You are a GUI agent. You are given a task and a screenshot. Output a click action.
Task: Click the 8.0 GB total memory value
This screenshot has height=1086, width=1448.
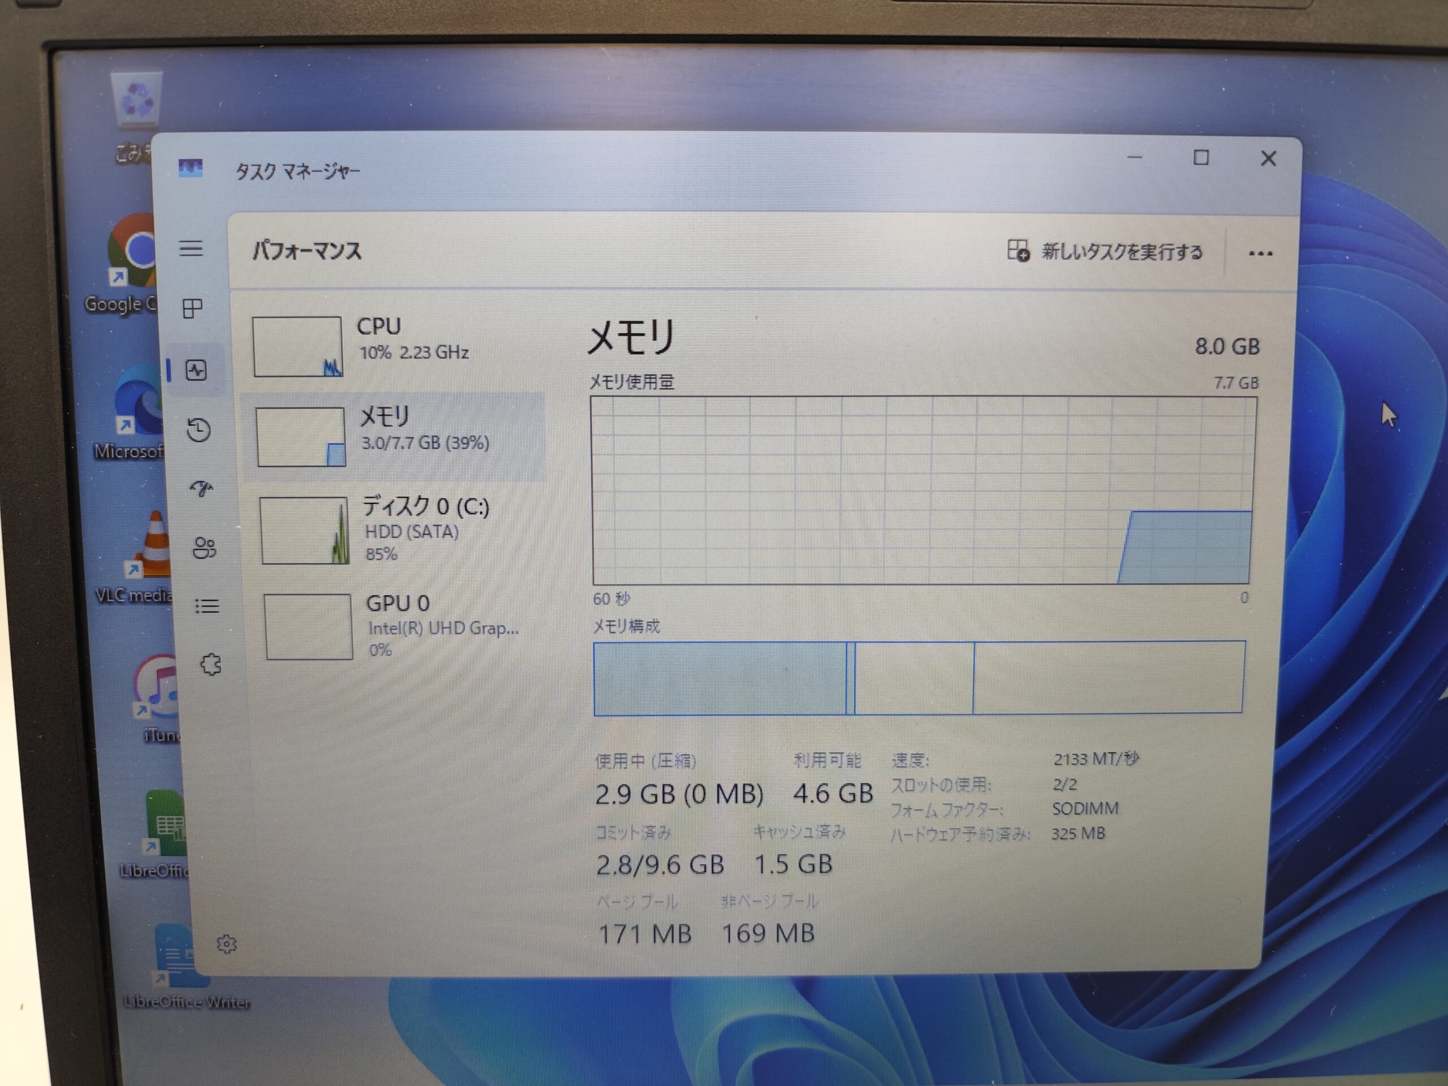[1227, 346]
